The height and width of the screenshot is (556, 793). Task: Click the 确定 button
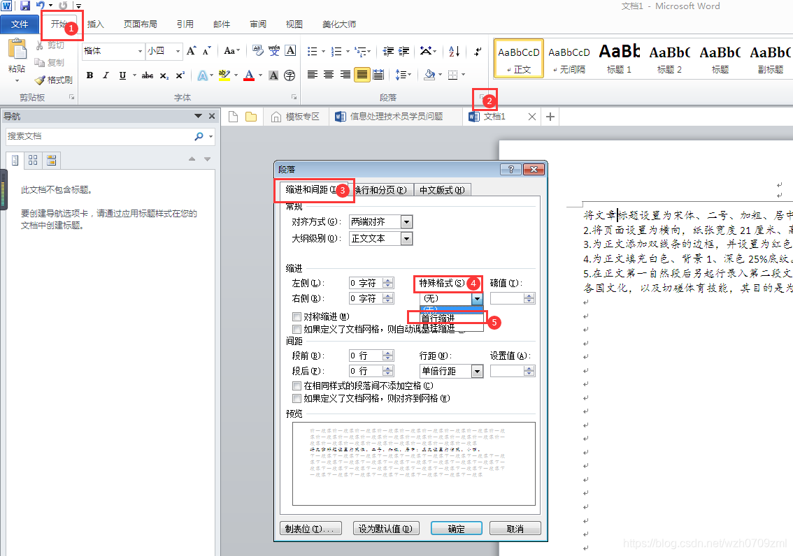456,529
